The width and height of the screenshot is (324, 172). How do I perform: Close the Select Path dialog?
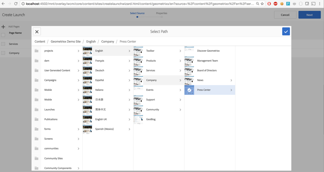pyautogui.click(x=37, y=32)
